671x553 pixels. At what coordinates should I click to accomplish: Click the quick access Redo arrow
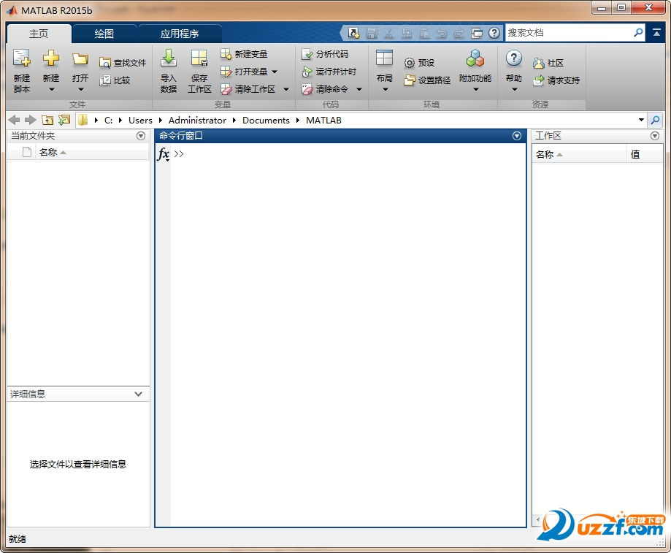(459, 33)
